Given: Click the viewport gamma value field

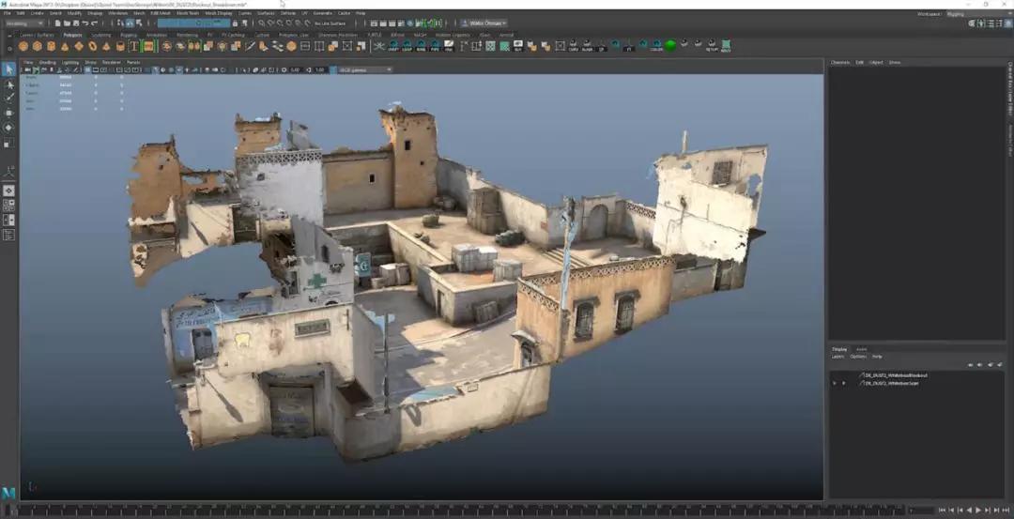Looking at the screenshot, I should pos(319,69).
